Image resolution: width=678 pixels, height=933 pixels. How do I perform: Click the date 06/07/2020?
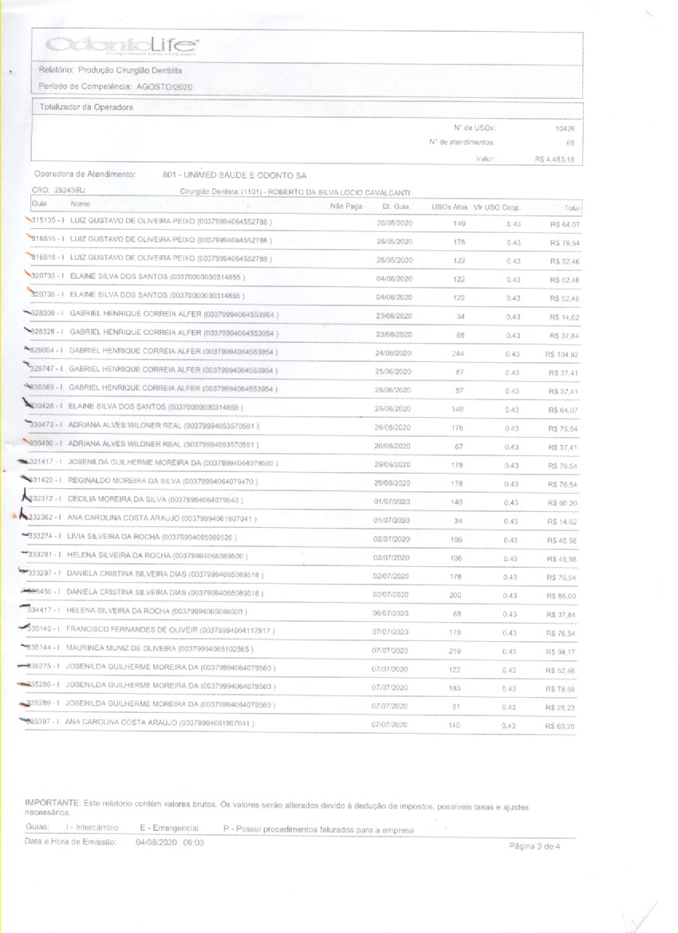391,613
